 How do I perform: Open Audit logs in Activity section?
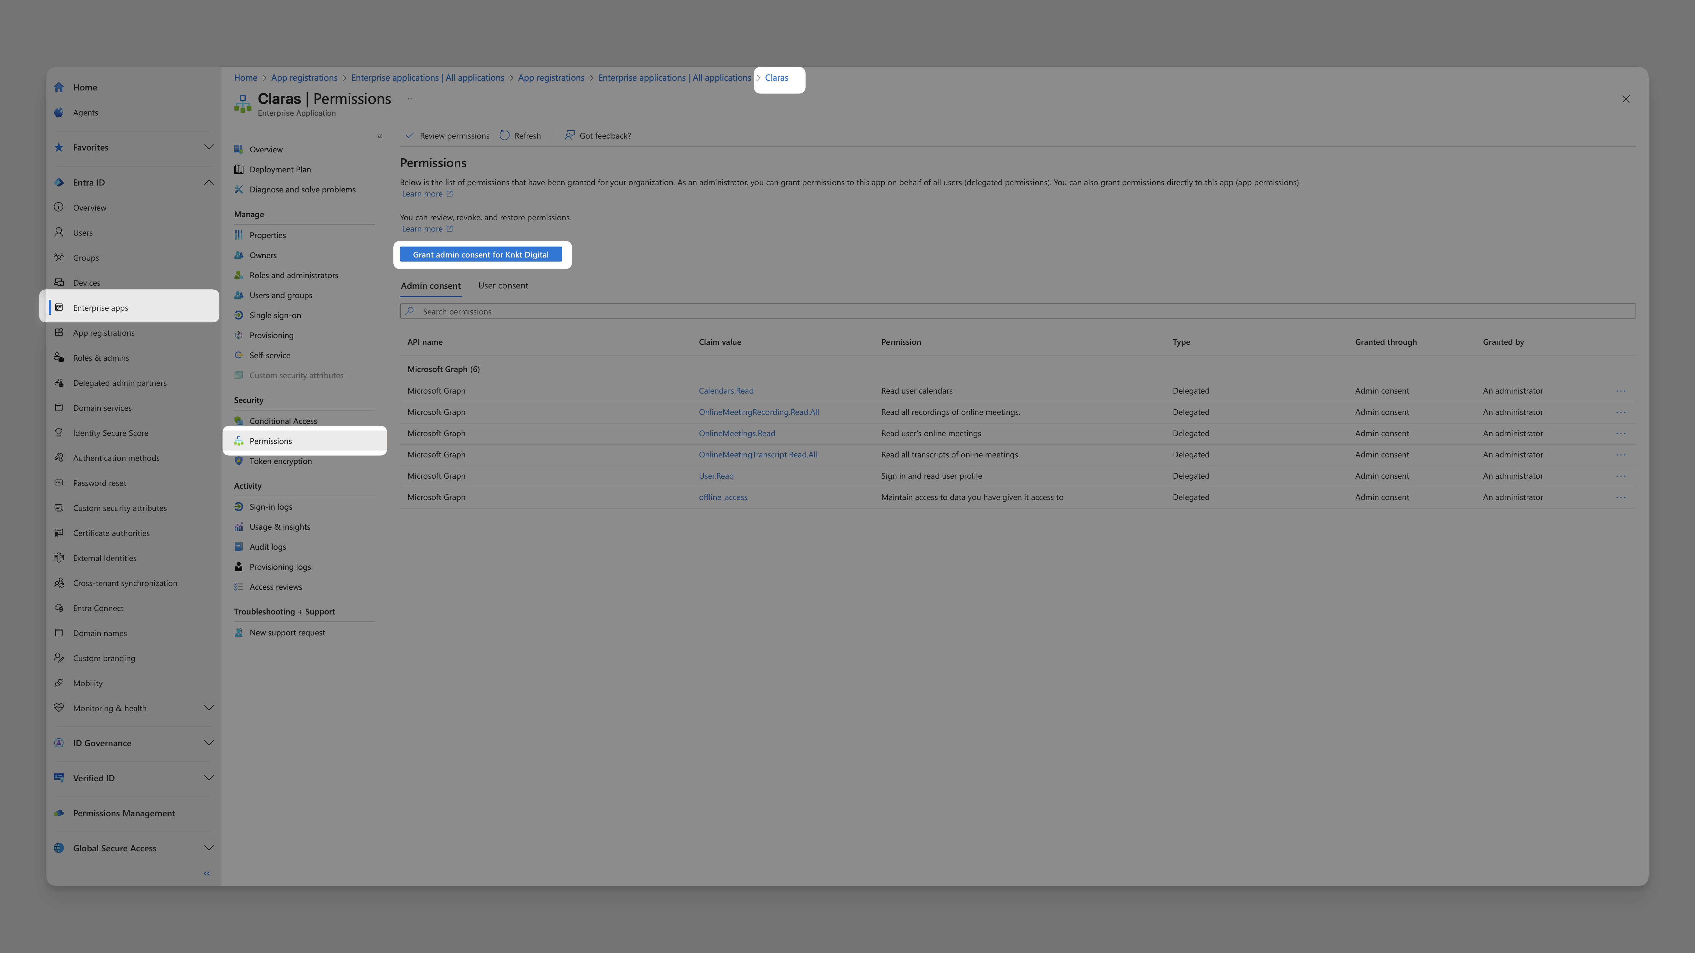pyautogui.click(x=267, y=547)
